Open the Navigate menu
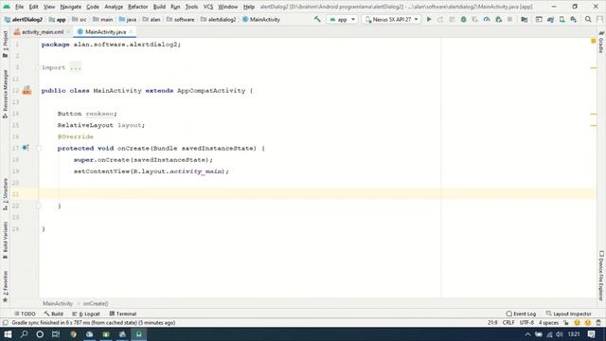 71,7
